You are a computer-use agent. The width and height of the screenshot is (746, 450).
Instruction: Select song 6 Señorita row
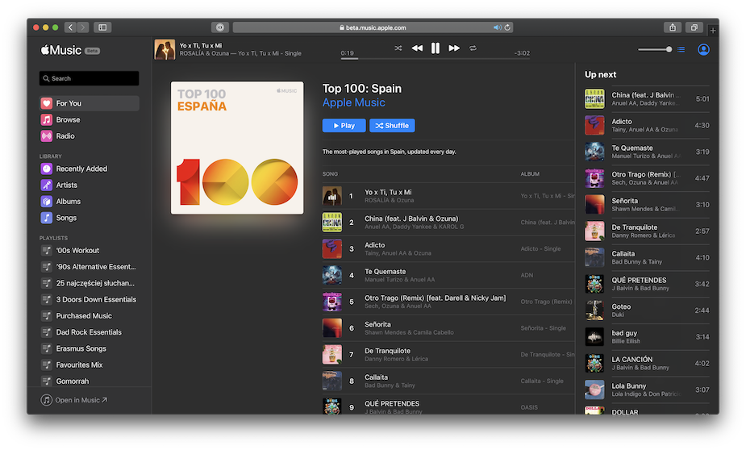(448, 327)
